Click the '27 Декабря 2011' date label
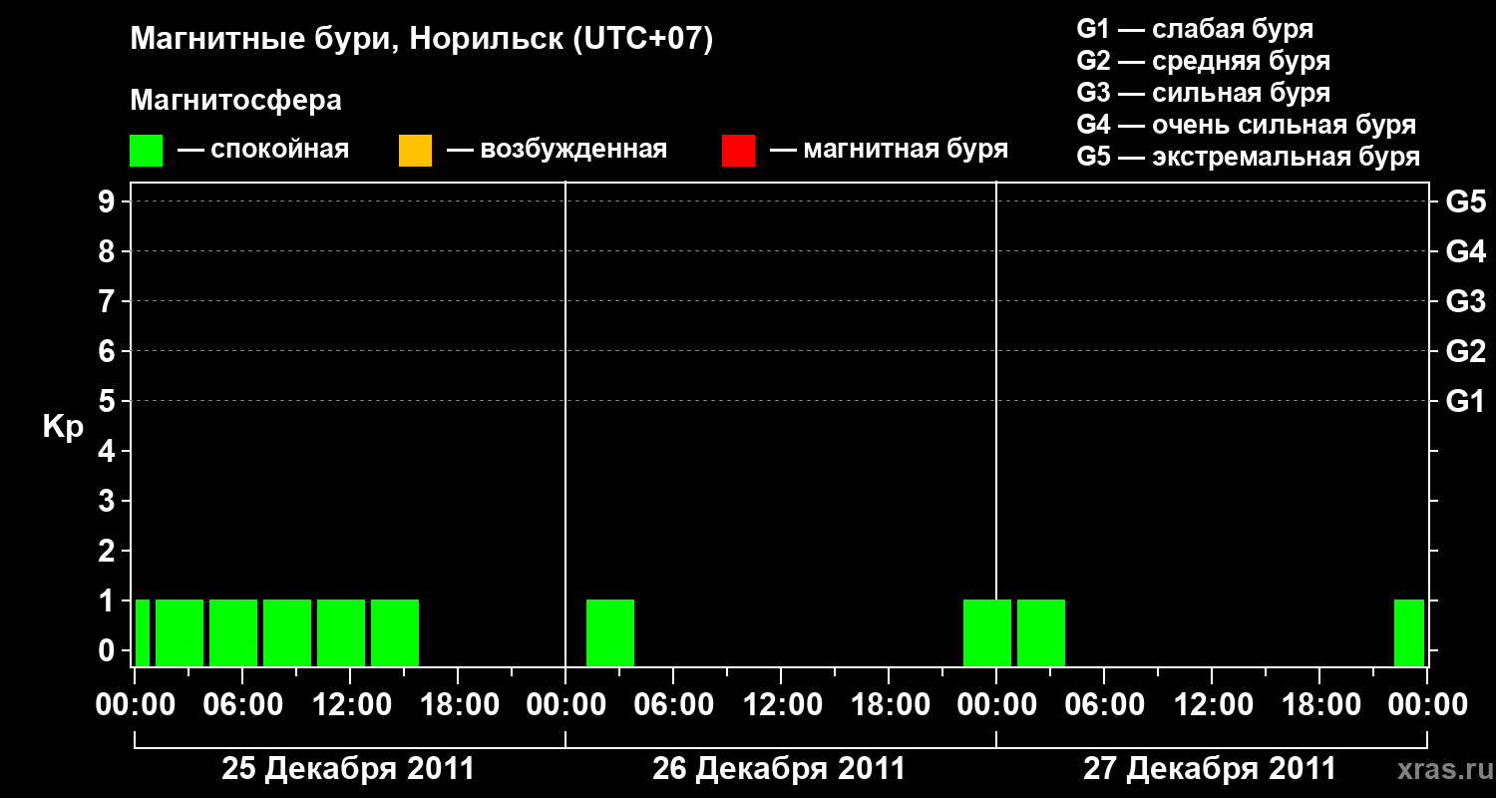1496x798 pixels. tap(1210, 769)
